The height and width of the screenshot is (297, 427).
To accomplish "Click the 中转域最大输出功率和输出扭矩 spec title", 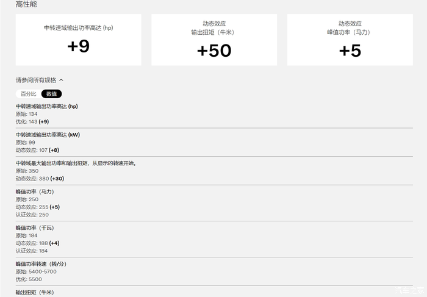I will [76, 163].
